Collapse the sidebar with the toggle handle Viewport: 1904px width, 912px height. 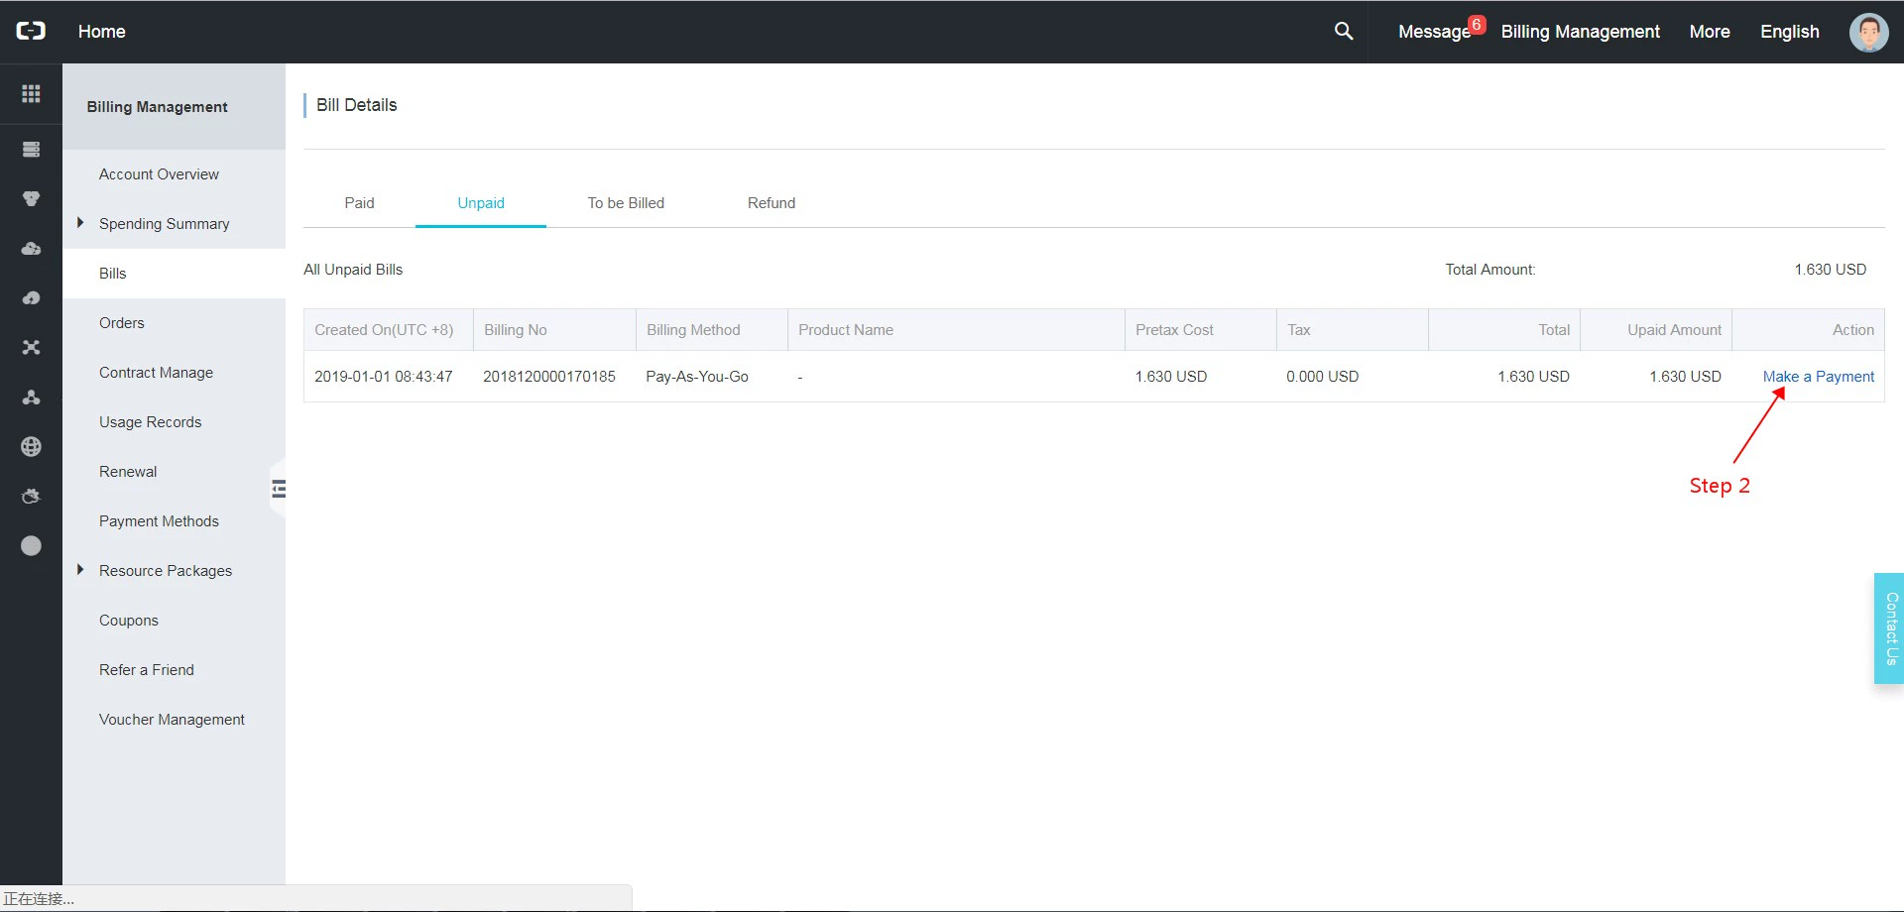(x=279, y=488)
